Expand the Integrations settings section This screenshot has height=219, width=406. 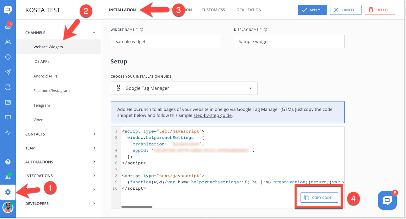pos(60,176)
